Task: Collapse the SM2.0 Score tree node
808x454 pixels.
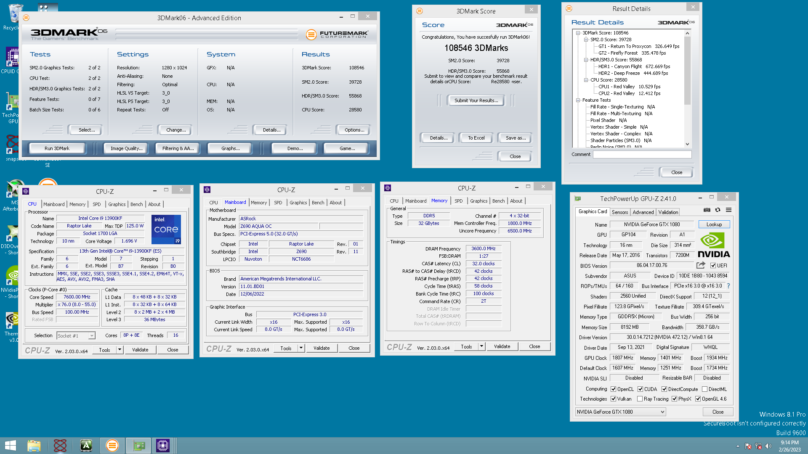Action: [x=586, y=40]
